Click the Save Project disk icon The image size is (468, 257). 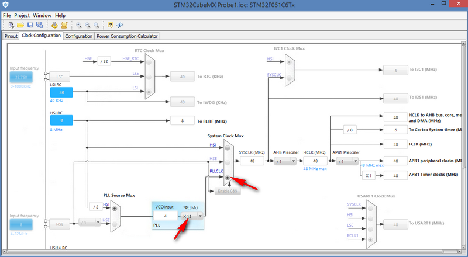click(x=30, y=25)
